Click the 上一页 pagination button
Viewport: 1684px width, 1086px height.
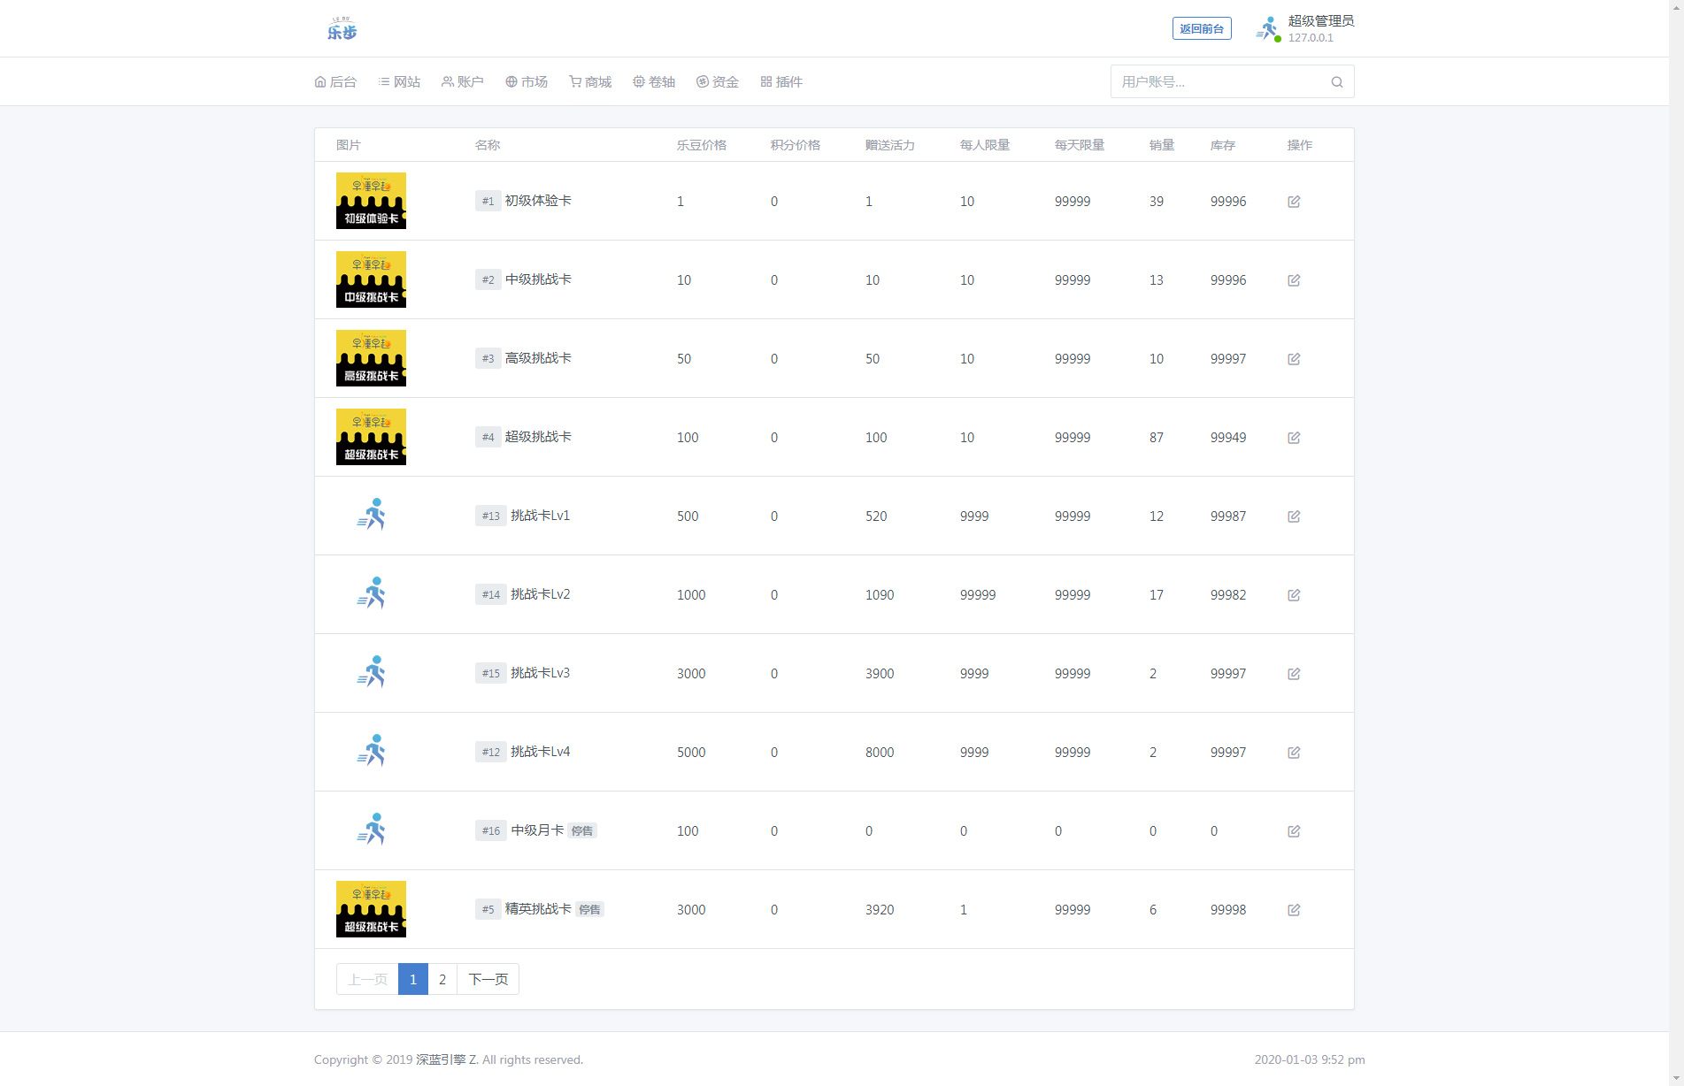click(367, 979)
